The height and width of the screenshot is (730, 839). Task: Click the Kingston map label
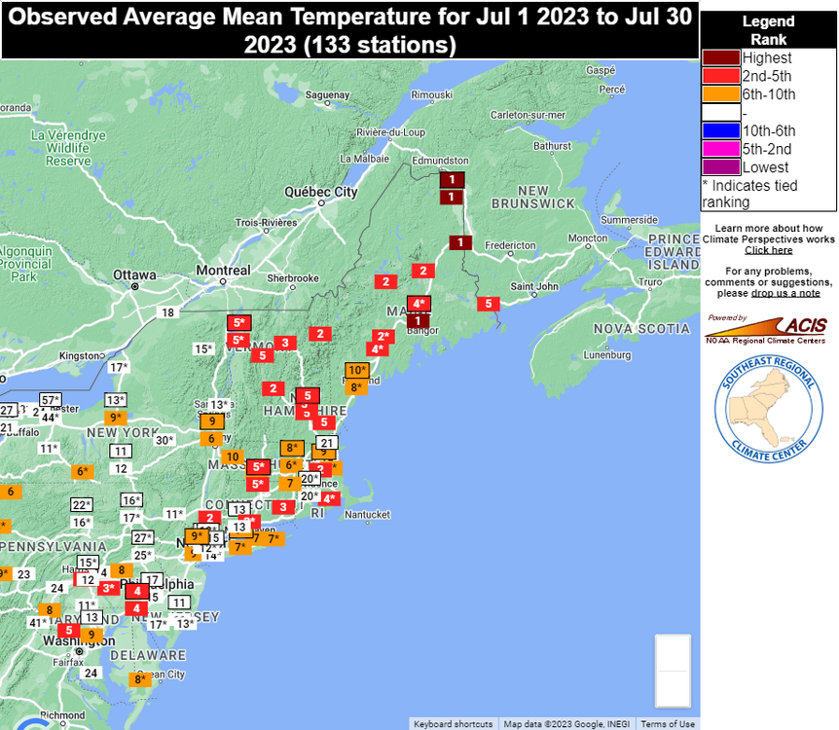coord(79,356)
